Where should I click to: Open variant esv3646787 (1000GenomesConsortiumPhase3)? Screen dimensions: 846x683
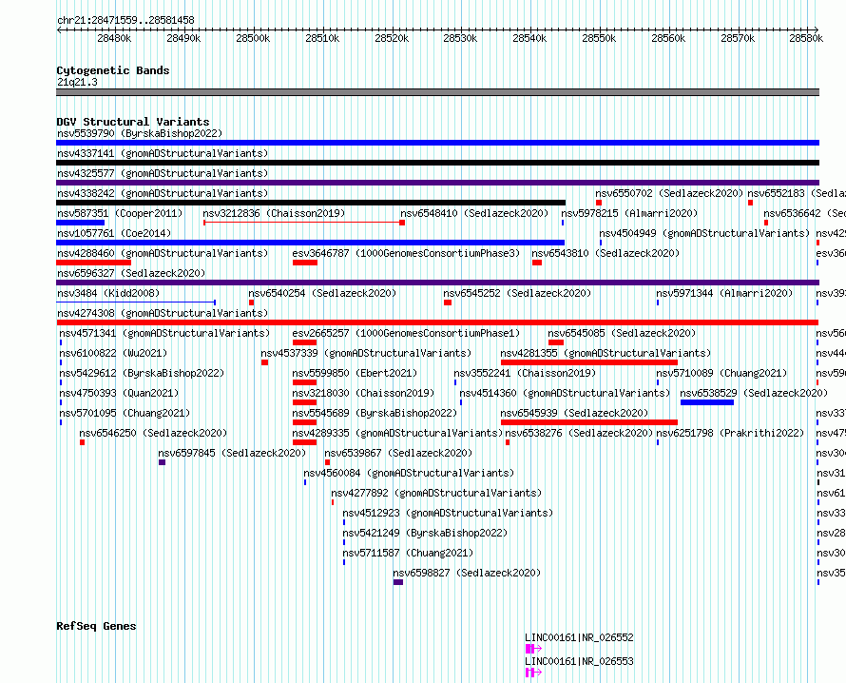pos(406,253)
